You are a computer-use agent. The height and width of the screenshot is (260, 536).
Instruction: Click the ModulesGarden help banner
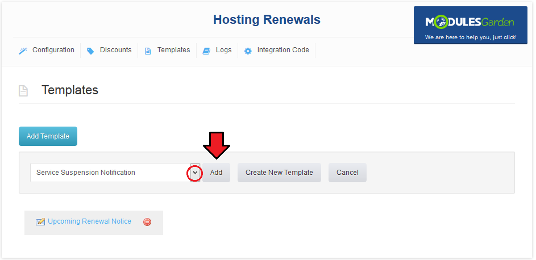pos(471,25)
